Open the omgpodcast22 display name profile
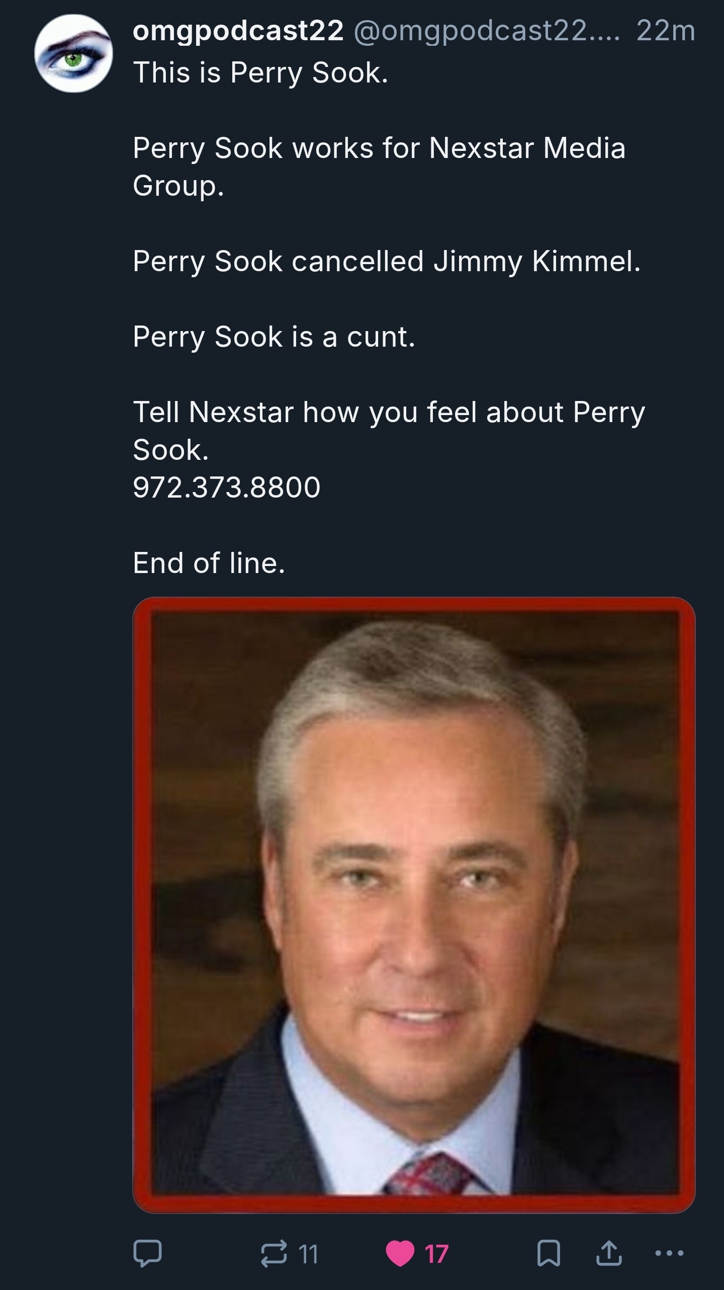 point(238,31)
